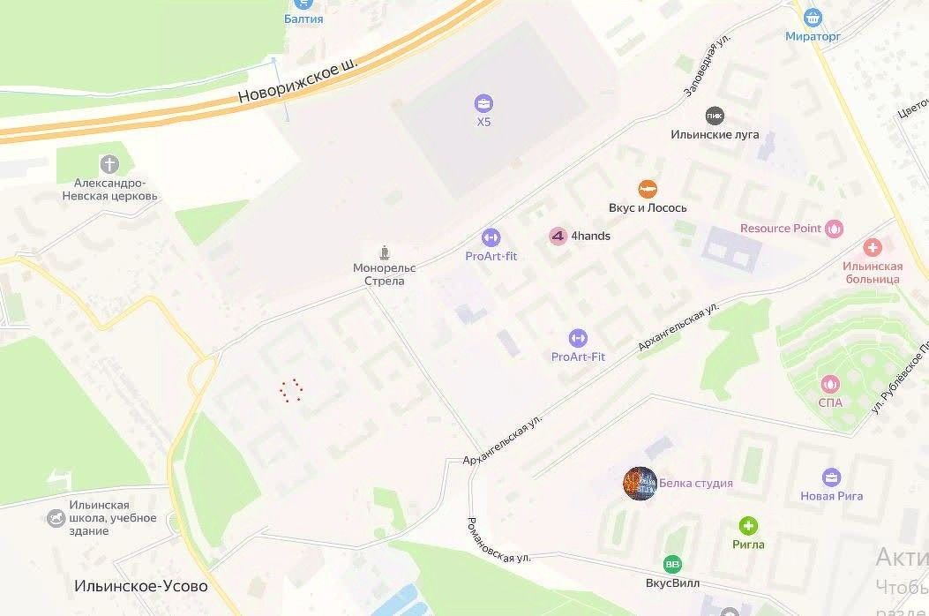Open the СПА lotus marker icon

(830, 384)
